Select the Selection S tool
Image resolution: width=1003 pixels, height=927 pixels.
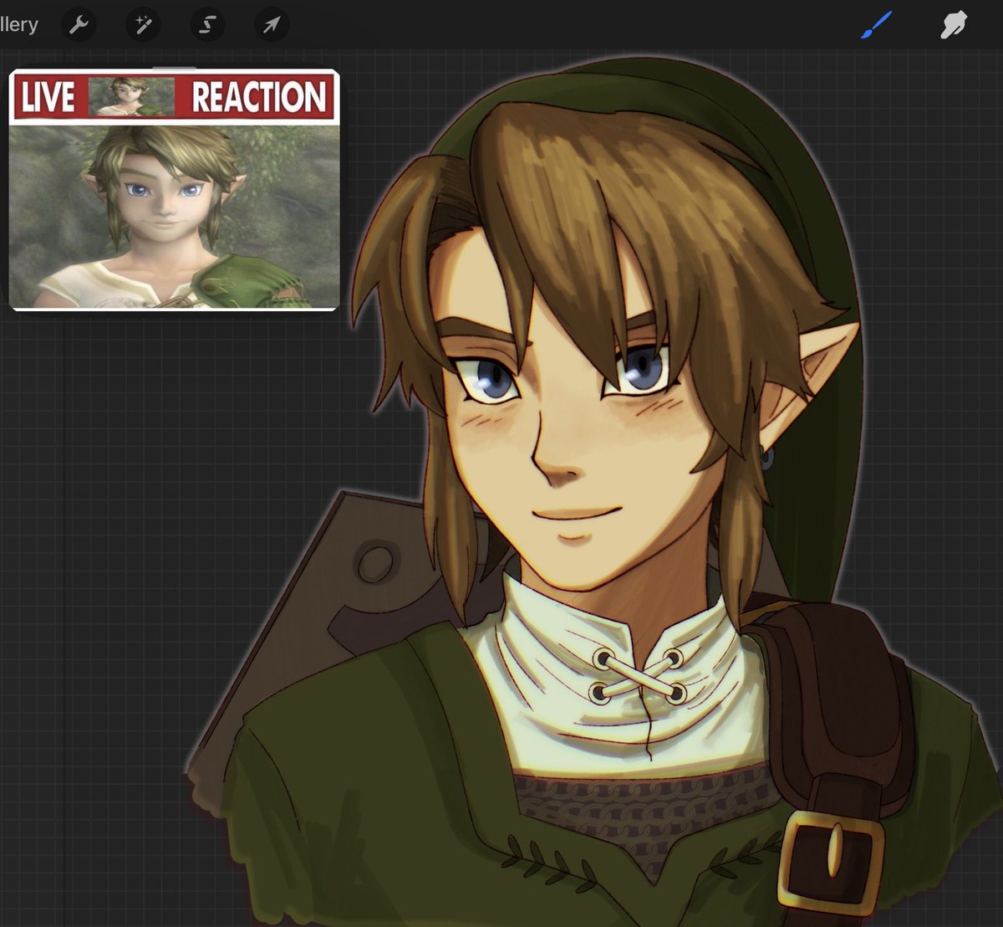[207, 24]
